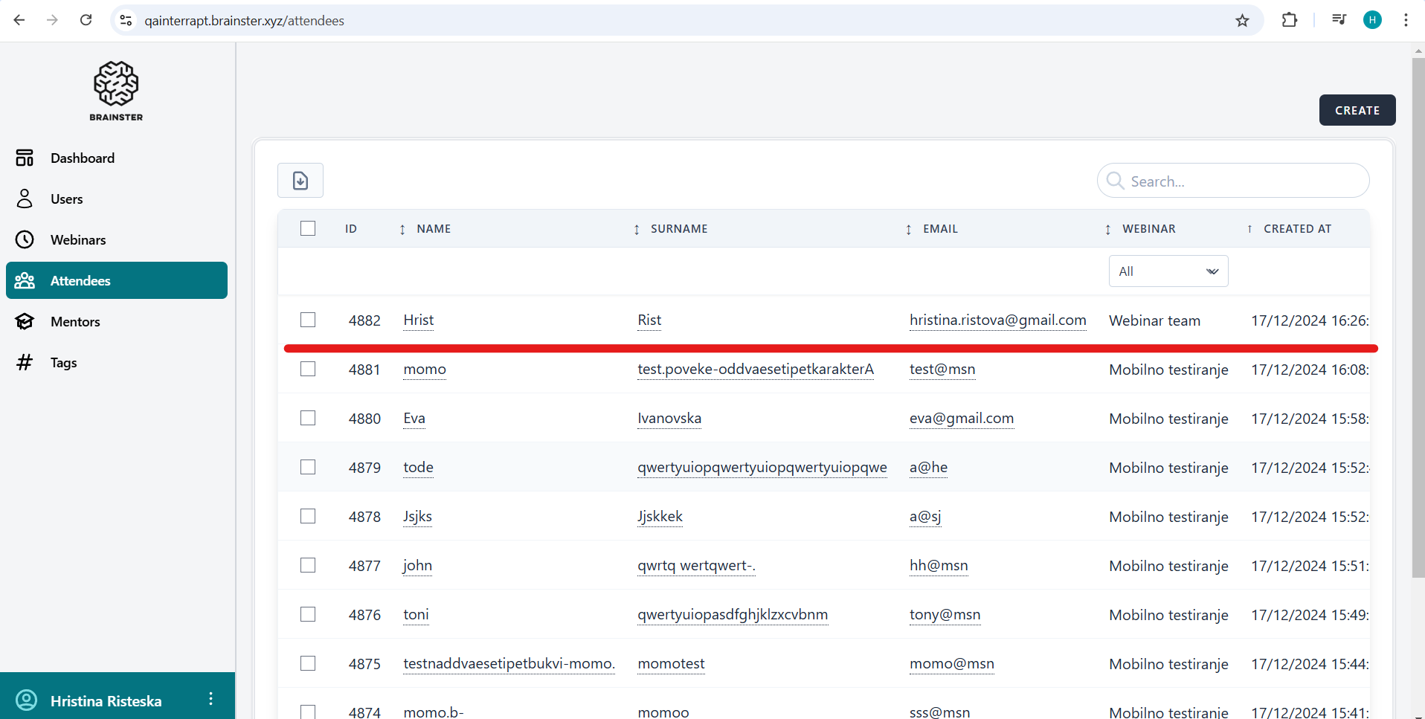Select the checkbox for attendee 4879 tode
Image resolution: width=1425 pixels, height=719 pixels.
308,468
